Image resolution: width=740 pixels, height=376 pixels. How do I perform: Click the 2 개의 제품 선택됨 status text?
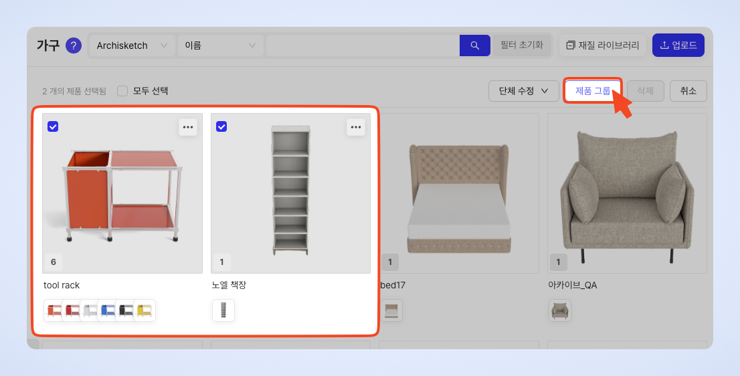(74, 91)
